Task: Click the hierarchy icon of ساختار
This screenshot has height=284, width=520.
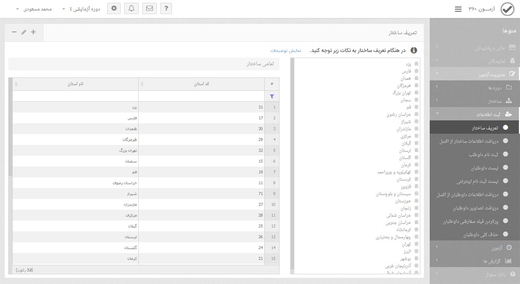Action: pyautogui.click(x=509, y=101)
